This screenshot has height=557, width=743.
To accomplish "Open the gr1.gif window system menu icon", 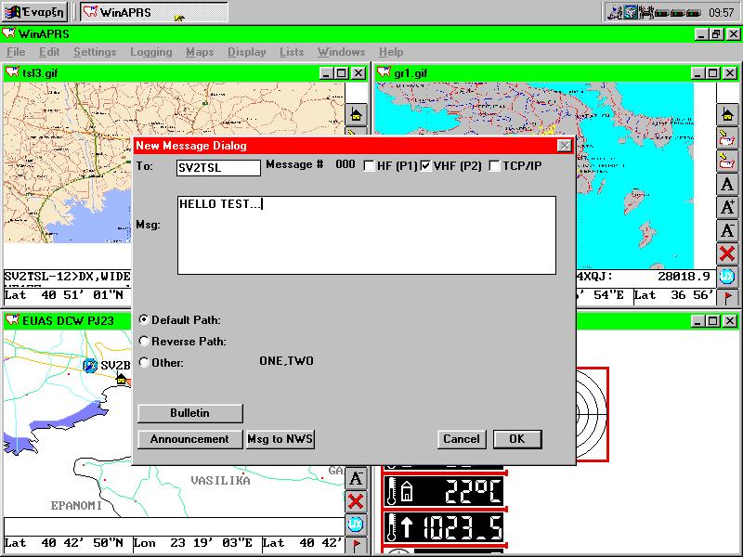I will [384, 73].
